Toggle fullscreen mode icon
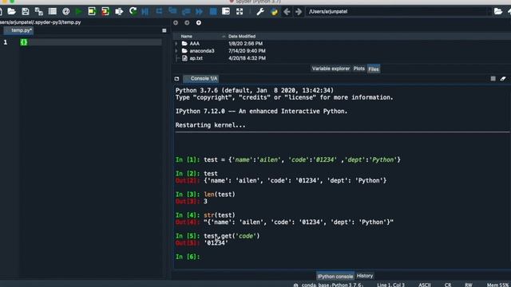511x287 pixels. 240,12
